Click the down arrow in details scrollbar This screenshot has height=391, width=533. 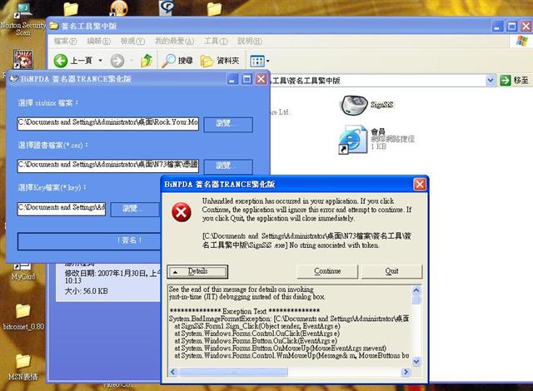point(416,362)
